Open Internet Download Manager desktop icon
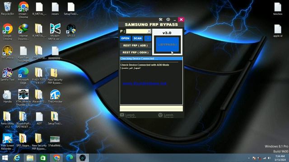The height and width of the screenshot is (162, 289). click(23, 32)
